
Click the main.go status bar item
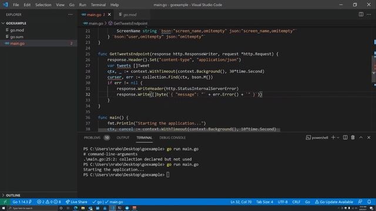pyautogui.click(x=114, y=202)
